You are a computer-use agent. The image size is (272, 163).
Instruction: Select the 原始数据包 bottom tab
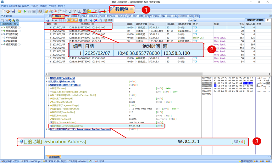(55, 156)
